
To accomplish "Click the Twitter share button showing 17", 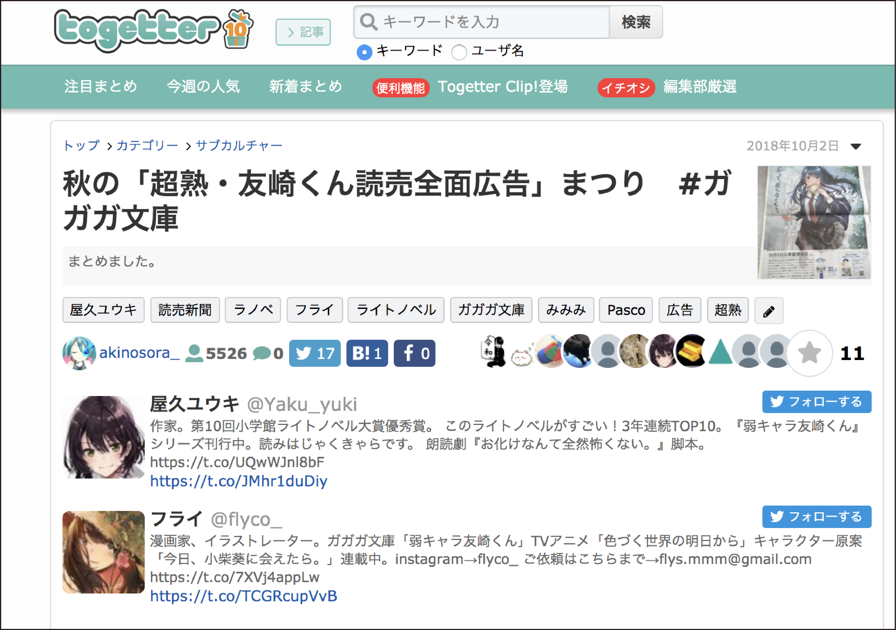I will [315, 353].
